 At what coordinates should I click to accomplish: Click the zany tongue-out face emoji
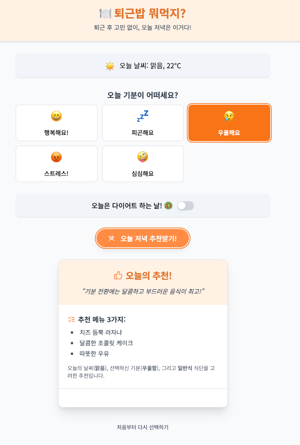pos(142,157)
